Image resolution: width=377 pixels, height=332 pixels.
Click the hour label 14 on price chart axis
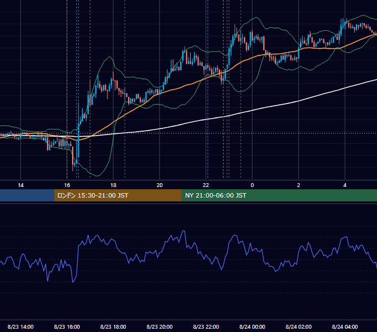[21, 185]
